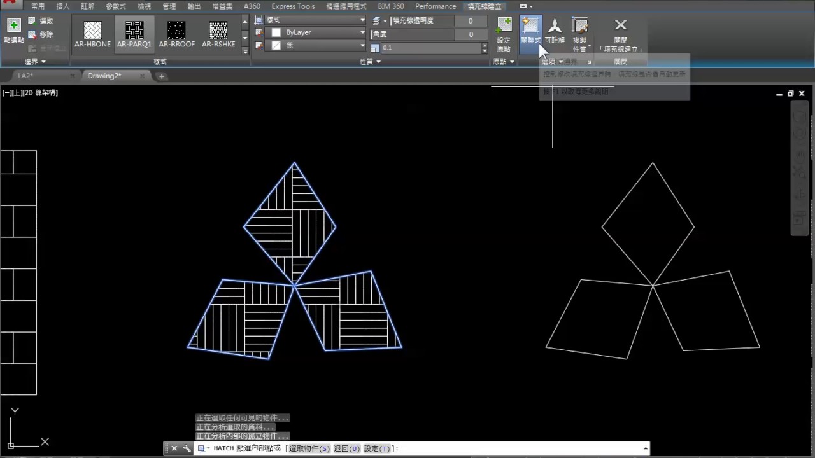The height and width of the screenshot is (458, 815).
Task: Click the 填充線透明度 transparency slider
Action: coord(422,20)
